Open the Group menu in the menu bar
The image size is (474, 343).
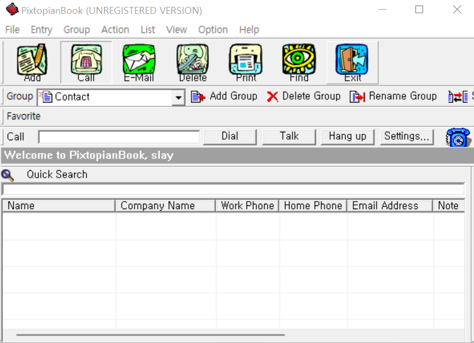[x=77, y=29]
